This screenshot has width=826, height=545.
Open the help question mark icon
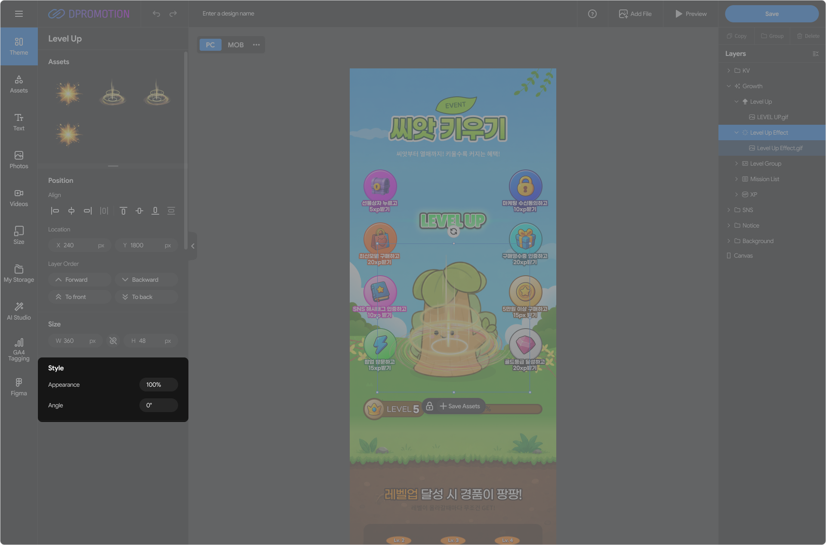(592, 14)
